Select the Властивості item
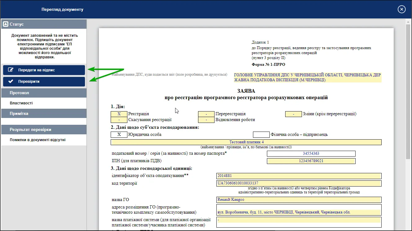Image resolution: width=412 pixels, height=231 pixels. [21, 103]
